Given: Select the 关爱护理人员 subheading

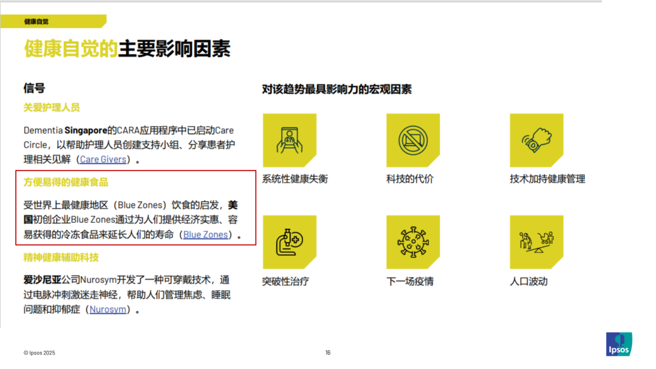Looking at the screenshot, I should (52, 107).
